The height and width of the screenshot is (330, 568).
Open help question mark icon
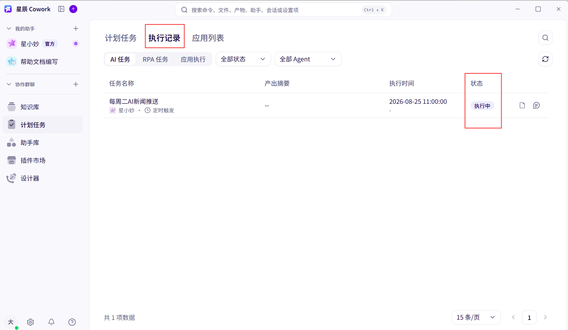(72, 322)
